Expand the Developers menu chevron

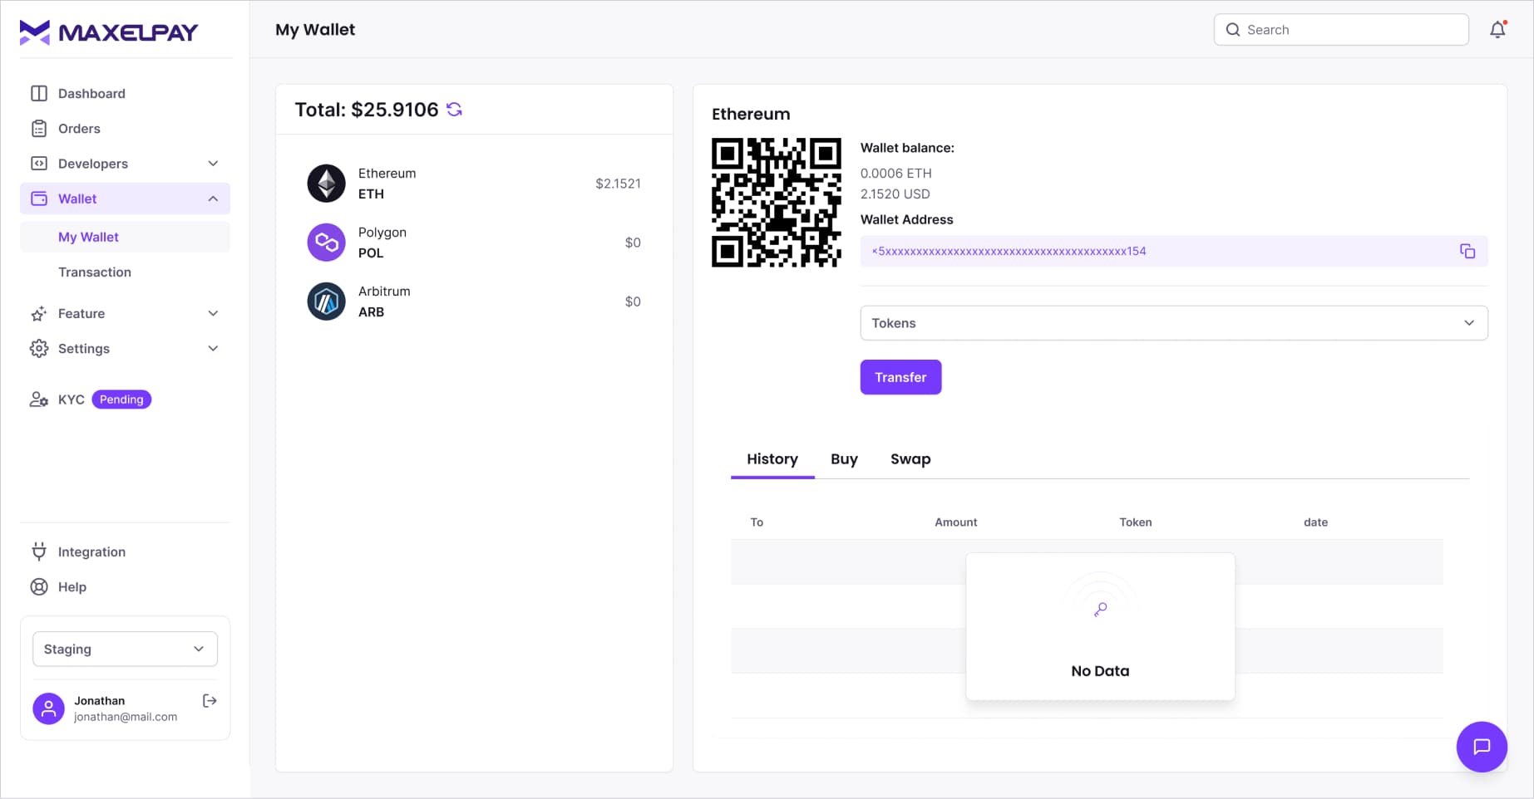[213, 164]
